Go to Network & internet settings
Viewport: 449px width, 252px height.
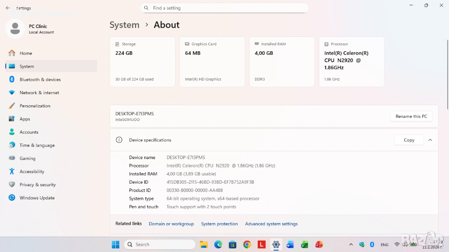pos(39,92)
